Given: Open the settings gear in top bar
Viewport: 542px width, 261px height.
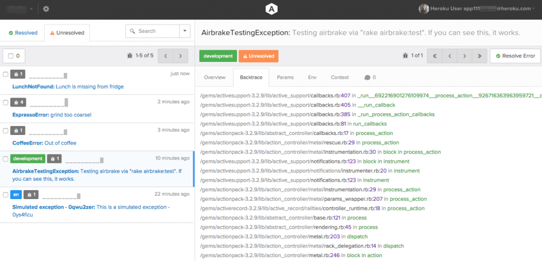Looking at the screenshot, I should tap(46, 9).
